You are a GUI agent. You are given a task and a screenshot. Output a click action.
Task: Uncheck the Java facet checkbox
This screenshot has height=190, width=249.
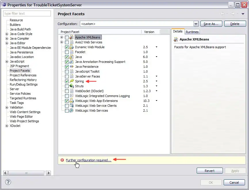coord(67,57)
